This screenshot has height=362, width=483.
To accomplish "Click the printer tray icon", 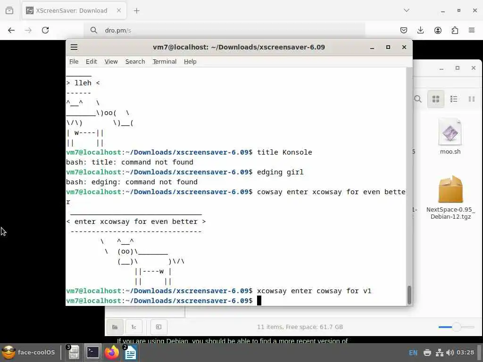I will 427,353.
